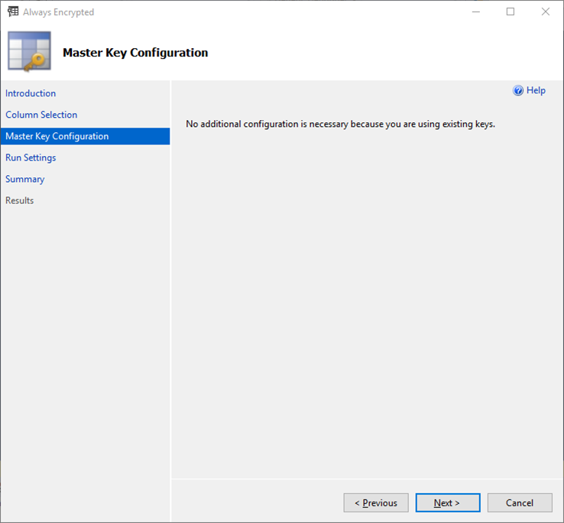Go to the Introduction step
The width and height of the screenshot is (564, 523).
pyautogui.click(x=31, y=93)
